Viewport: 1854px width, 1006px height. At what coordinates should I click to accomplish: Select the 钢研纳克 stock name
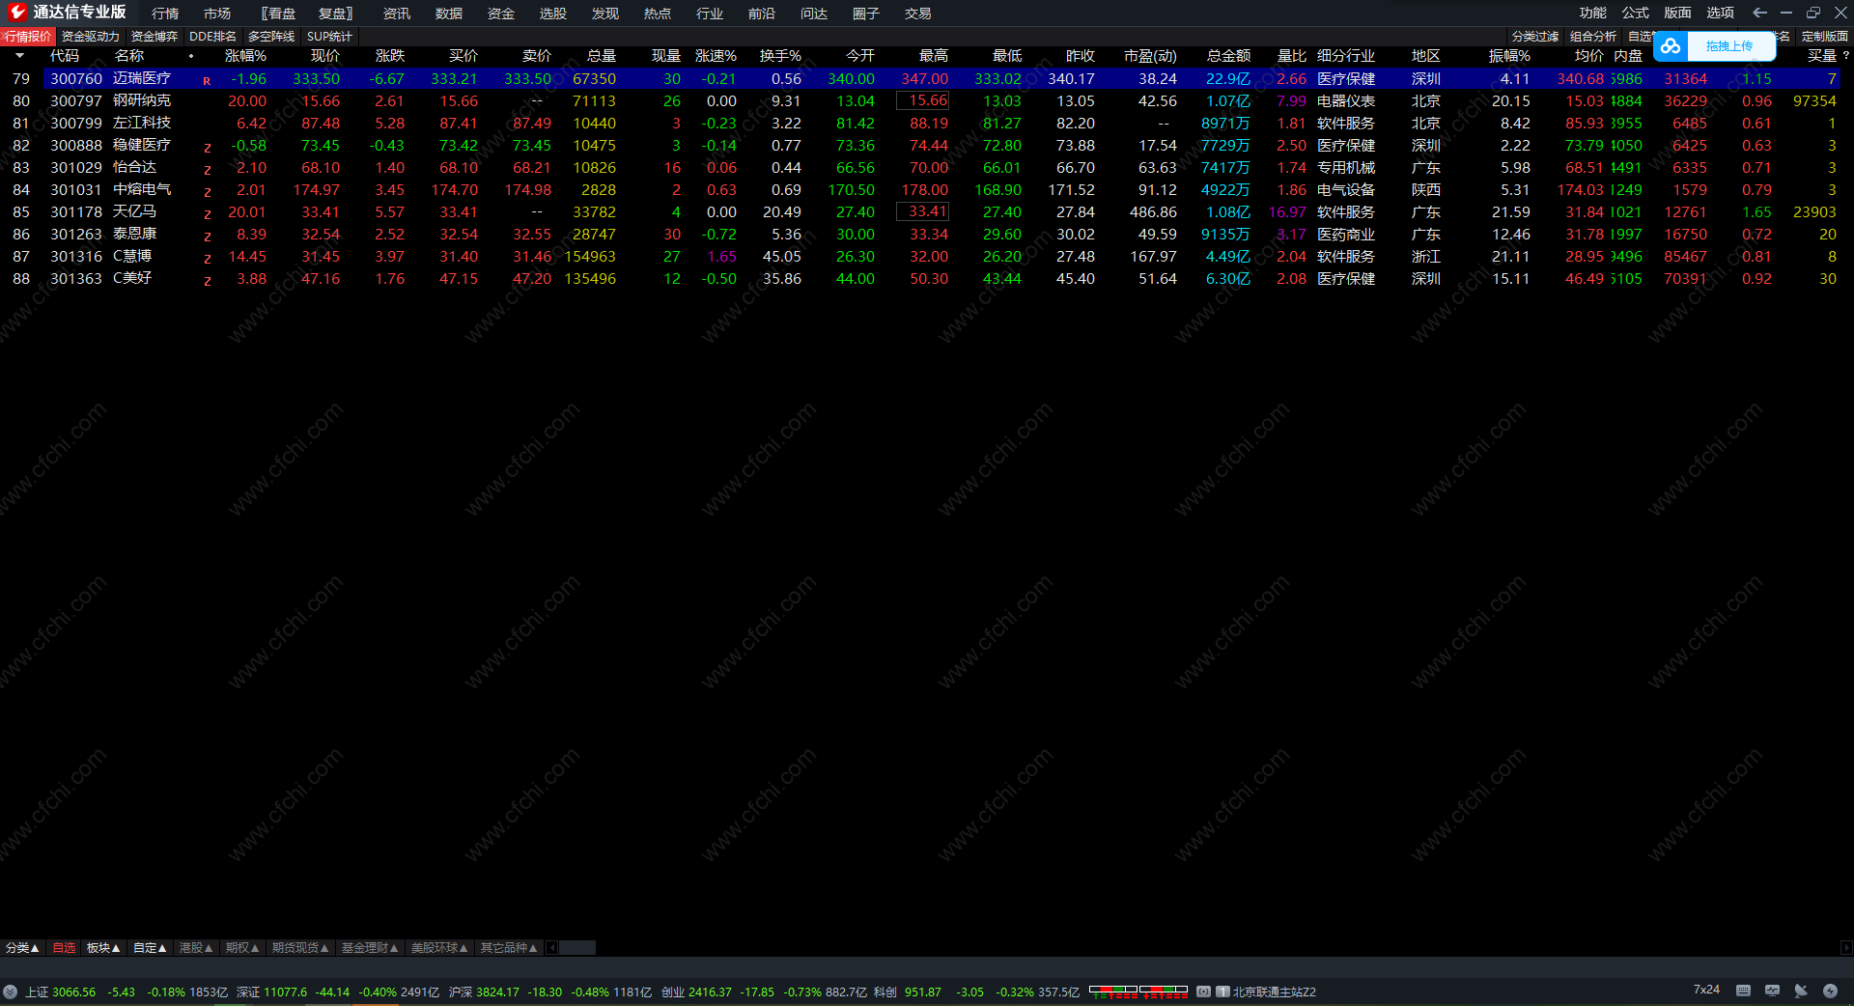tap(142, 100)
